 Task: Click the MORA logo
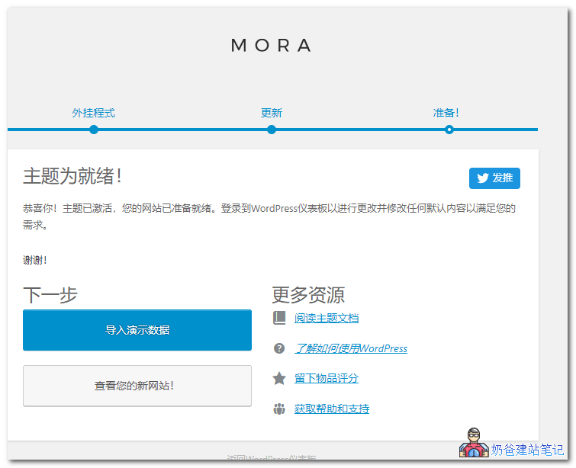point(272,46)
